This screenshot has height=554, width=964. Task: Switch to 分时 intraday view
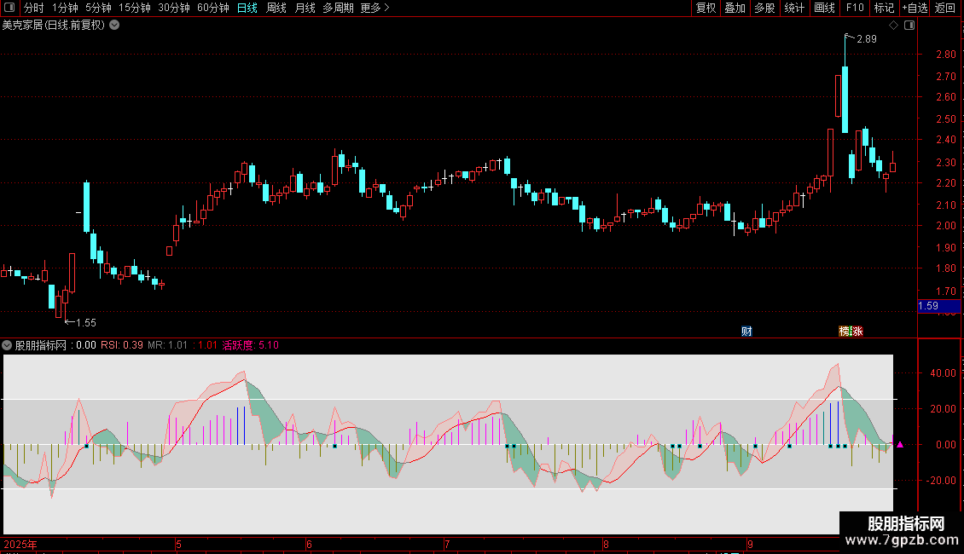(x=34, y=8)
